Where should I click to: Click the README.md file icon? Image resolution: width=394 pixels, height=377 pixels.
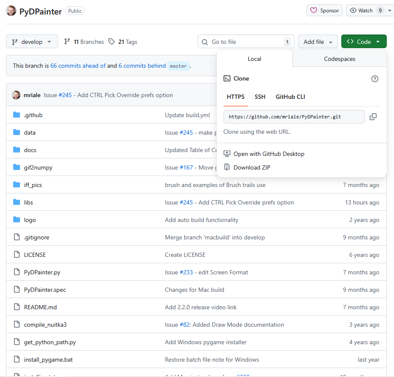(17, 307)
